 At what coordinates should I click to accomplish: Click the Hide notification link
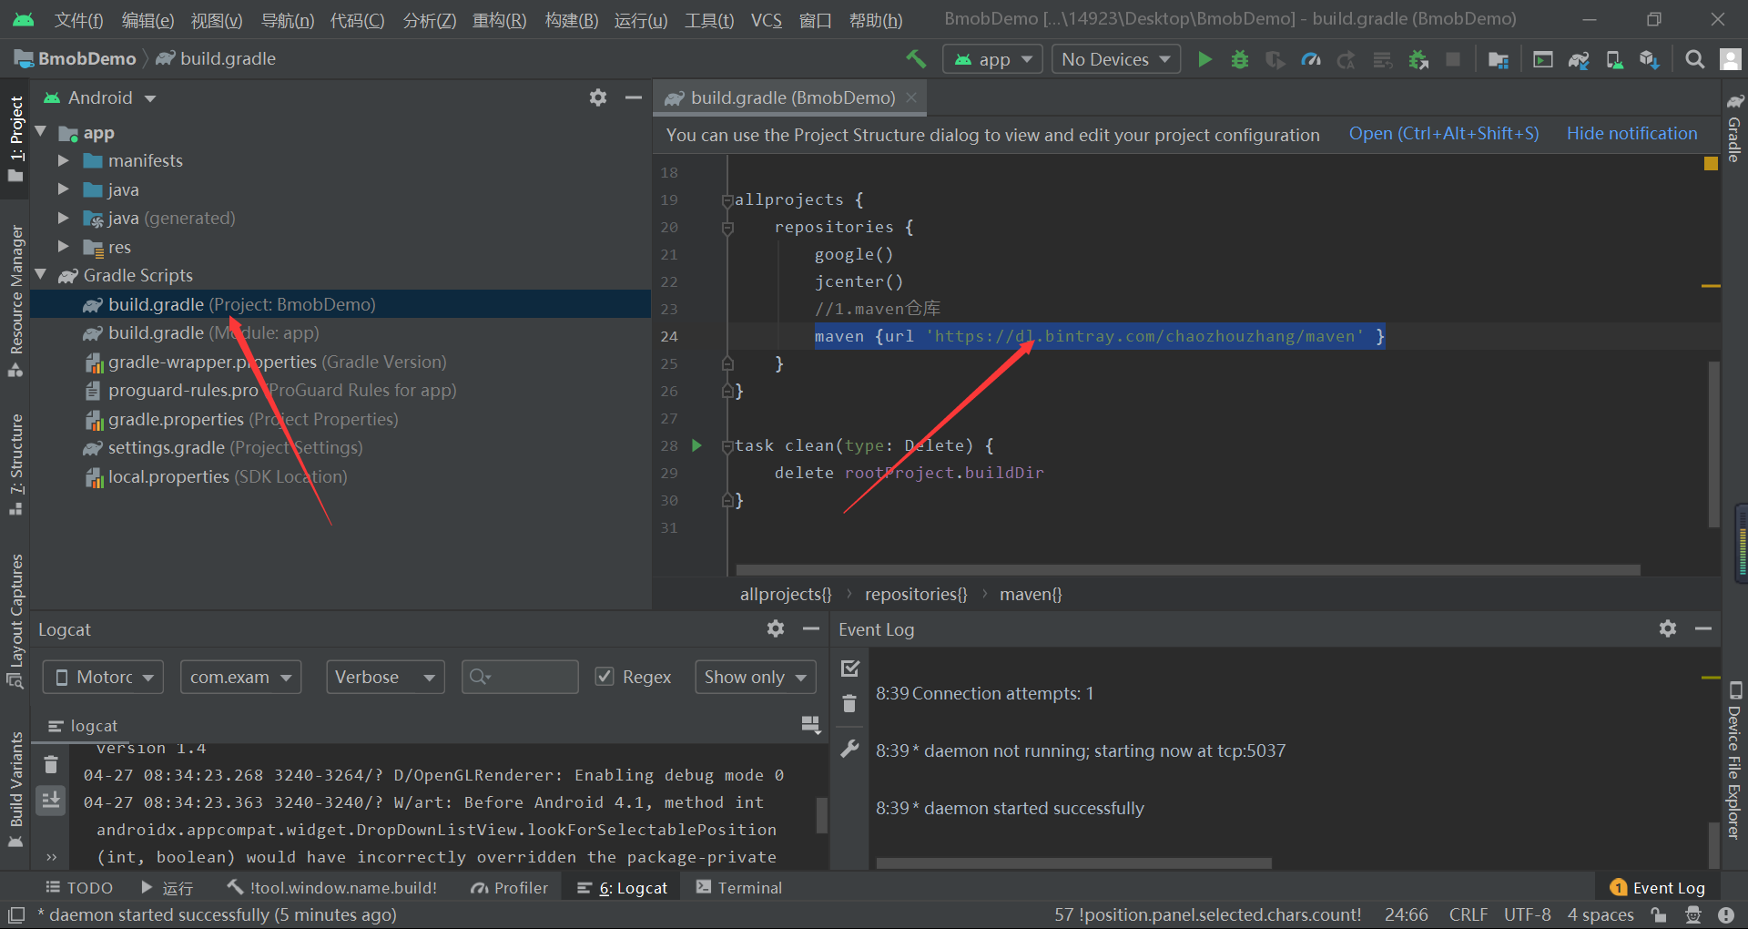click(x=1631, y=133)
